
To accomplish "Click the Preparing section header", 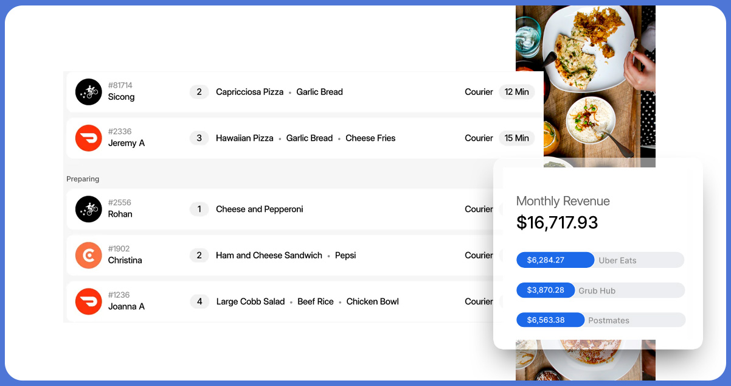I will tap(83, 179).
